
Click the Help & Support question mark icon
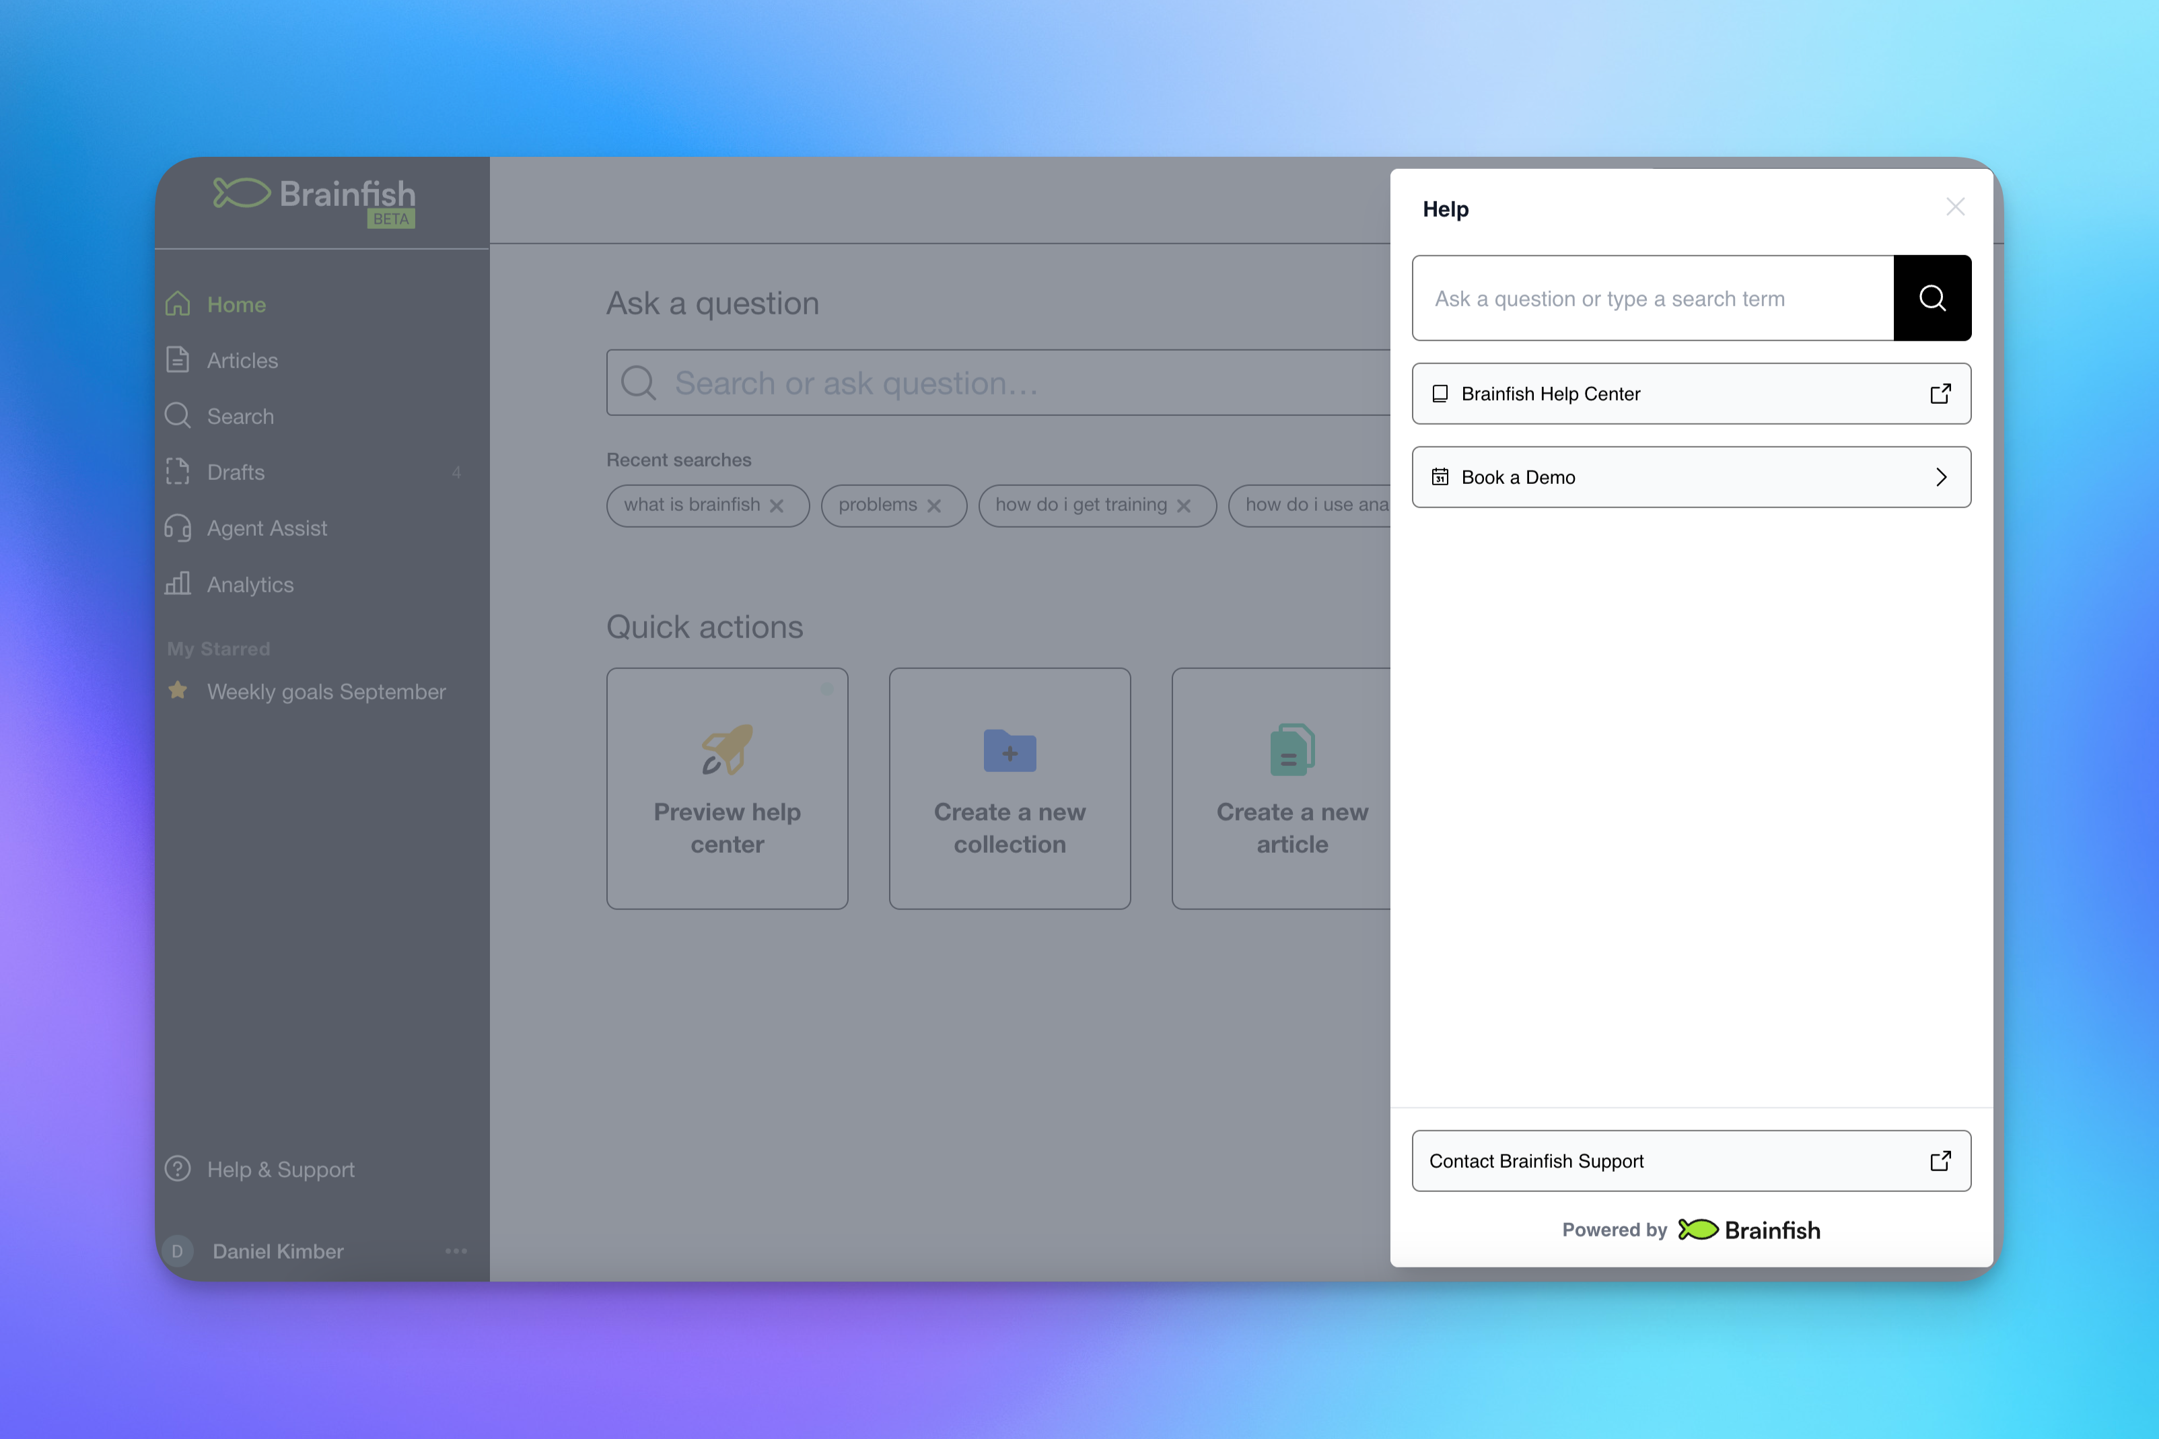178,1168
